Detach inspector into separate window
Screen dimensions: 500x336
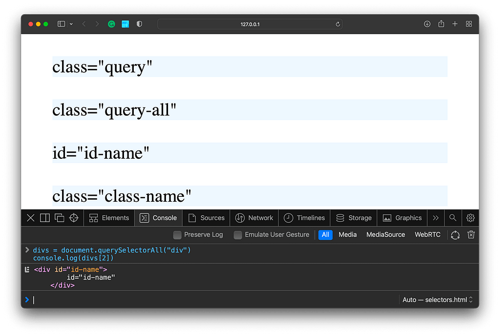point(59,218)
